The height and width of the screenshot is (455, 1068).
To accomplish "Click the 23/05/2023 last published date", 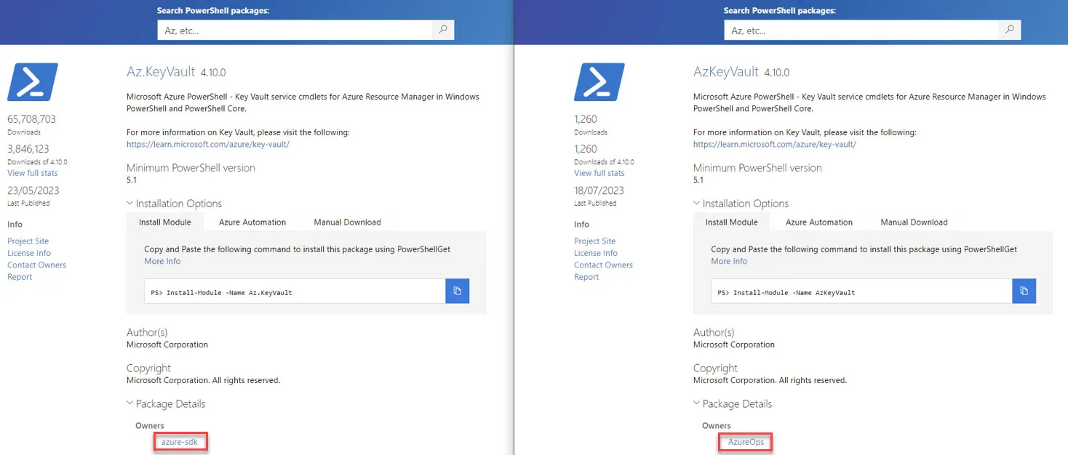I will tap(33, 191).
